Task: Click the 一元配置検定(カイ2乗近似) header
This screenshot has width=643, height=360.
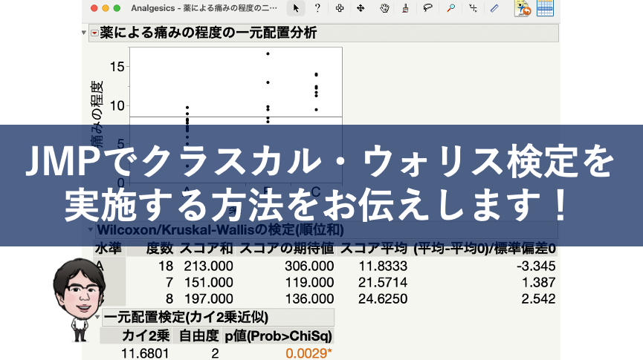Action: point(218,317)
